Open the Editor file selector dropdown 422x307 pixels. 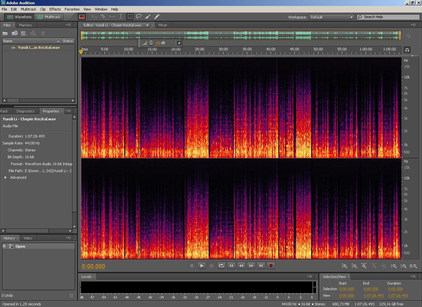tap(147, 25)
